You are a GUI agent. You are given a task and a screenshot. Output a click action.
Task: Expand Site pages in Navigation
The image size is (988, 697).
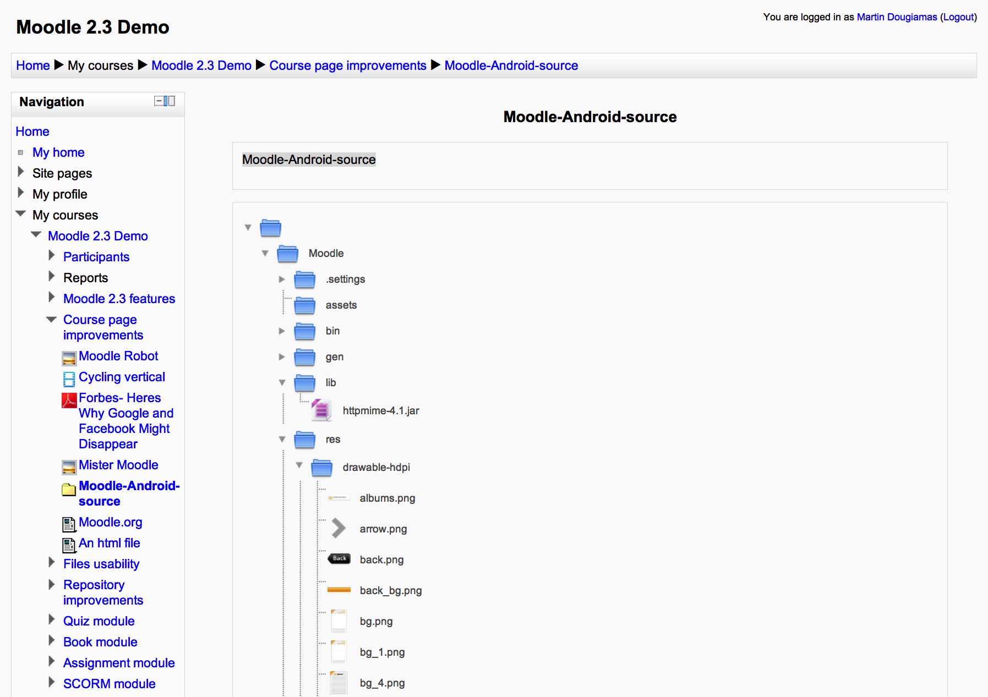tap(21, 172)
